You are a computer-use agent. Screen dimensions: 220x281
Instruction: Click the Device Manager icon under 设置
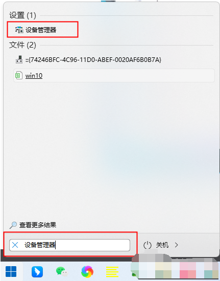tap(19, 30)
